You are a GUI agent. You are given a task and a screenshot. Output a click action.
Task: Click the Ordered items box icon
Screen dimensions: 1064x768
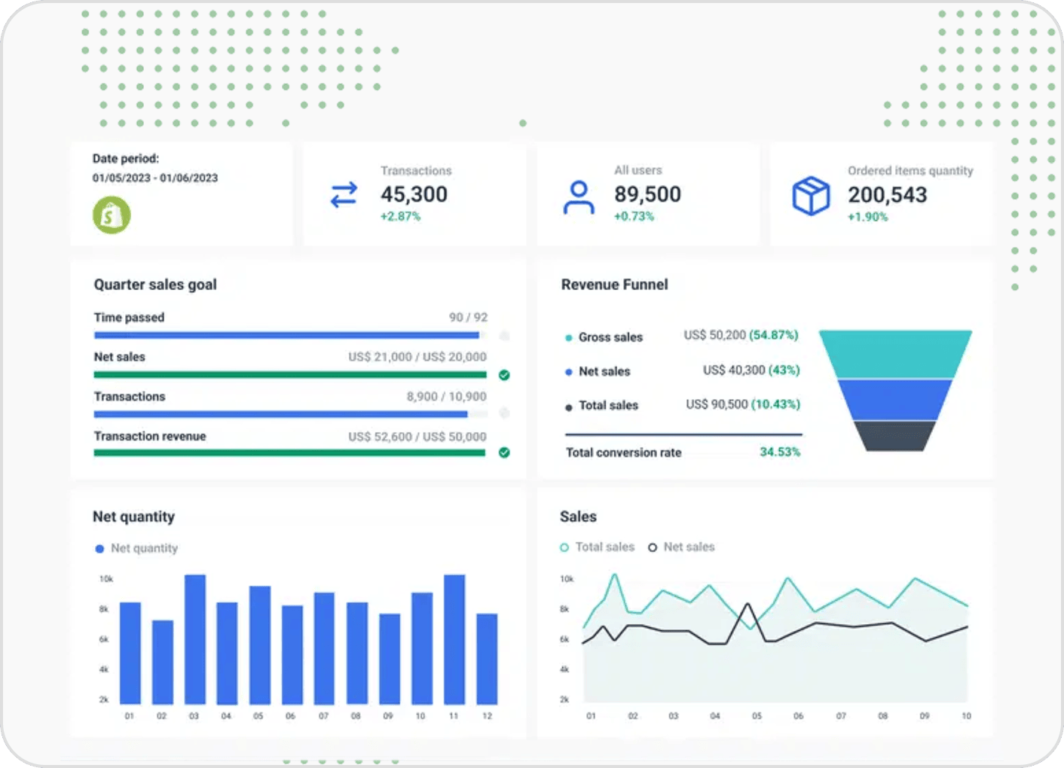(811, 196)
